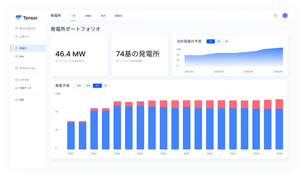Viewport: 303px width, 179px height.
Task: Click the 2023/01 axis label
Action: 189,72
